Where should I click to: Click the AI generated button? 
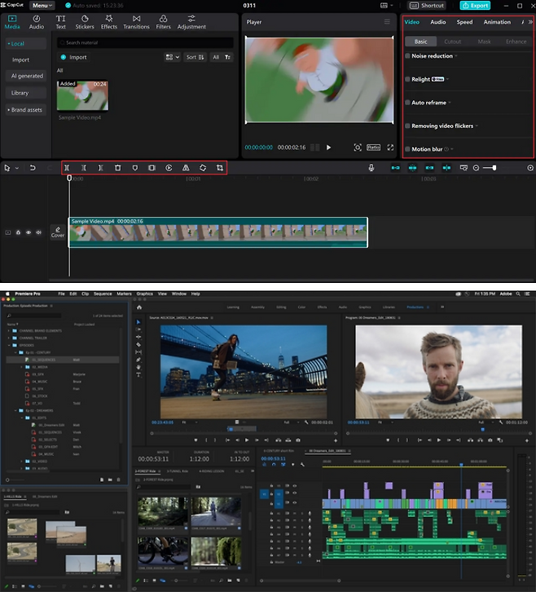pyautogui.click(x=27, y=76)
